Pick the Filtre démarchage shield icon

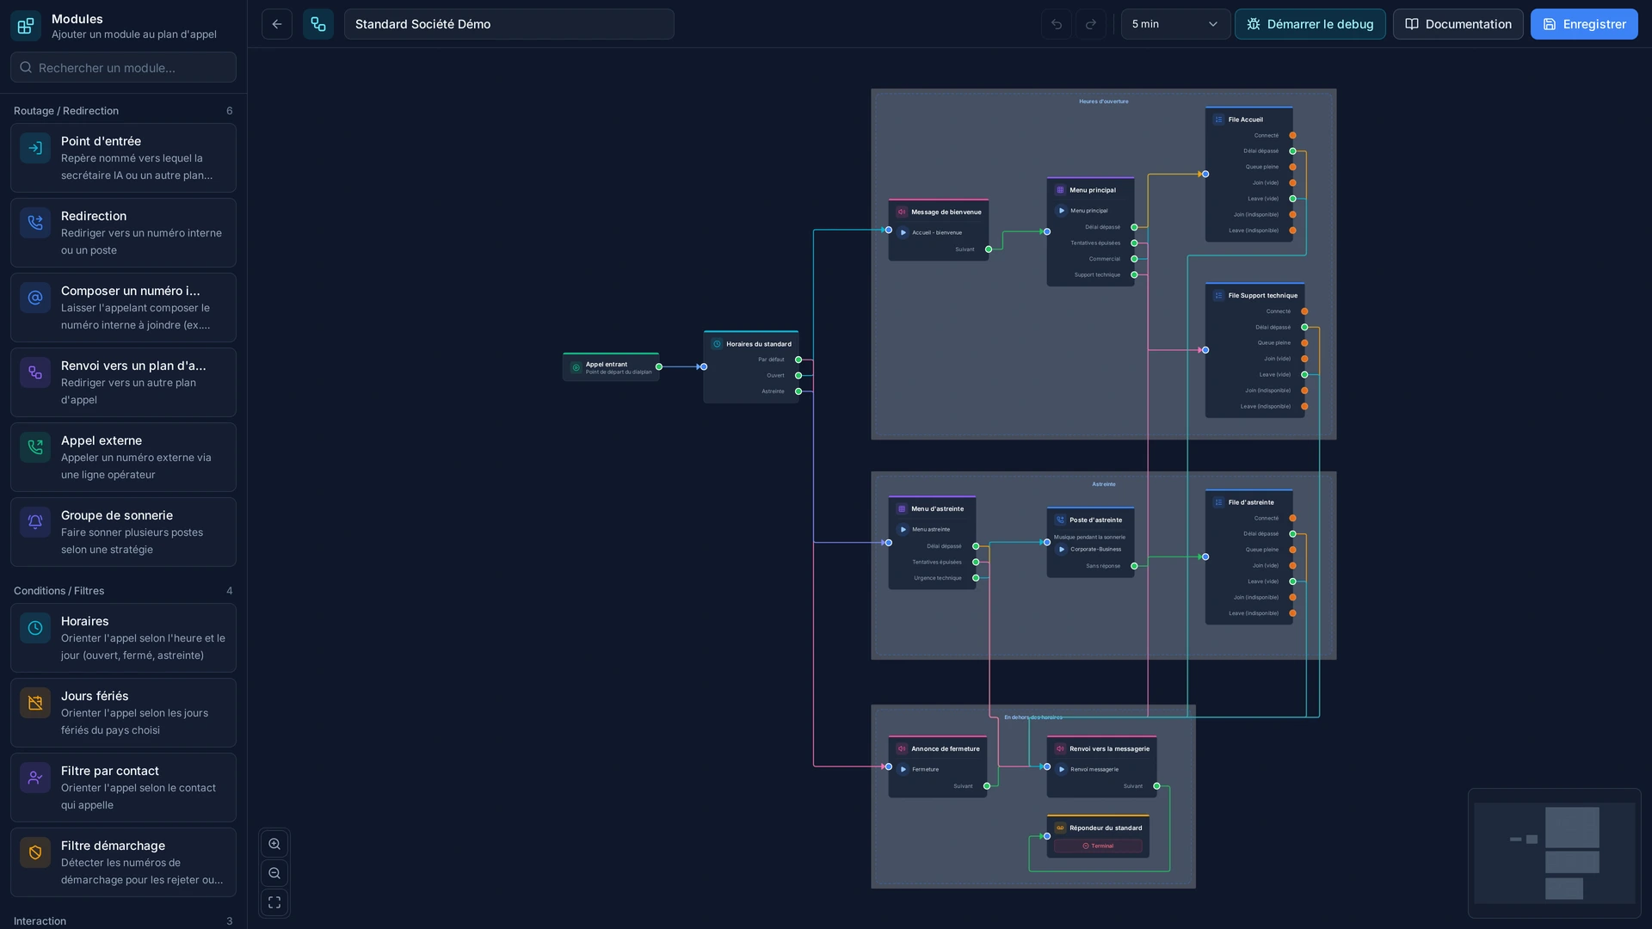tap(35, 853)
